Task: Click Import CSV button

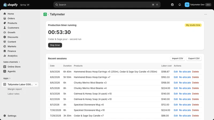Action: [177, 58]
